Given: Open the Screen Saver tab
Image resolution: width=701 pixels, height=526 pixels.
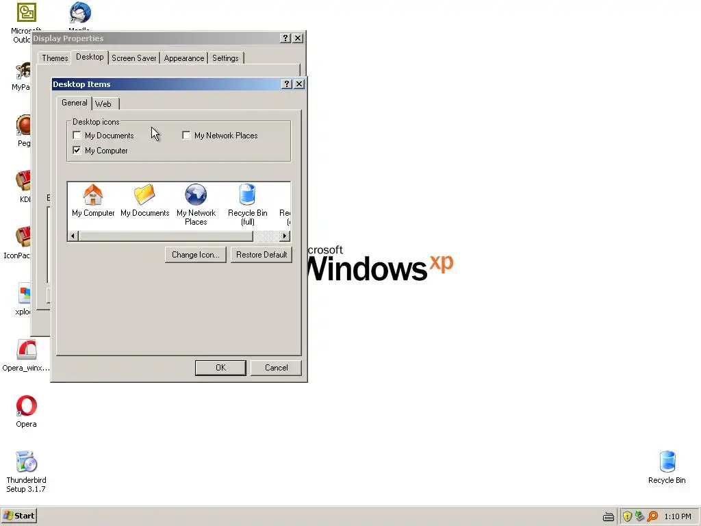Looking at the screenshot, I should point(133,58).
